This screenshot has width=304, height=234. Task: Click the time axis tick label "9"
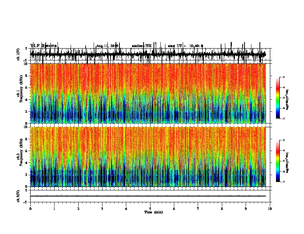pos(246,209)
